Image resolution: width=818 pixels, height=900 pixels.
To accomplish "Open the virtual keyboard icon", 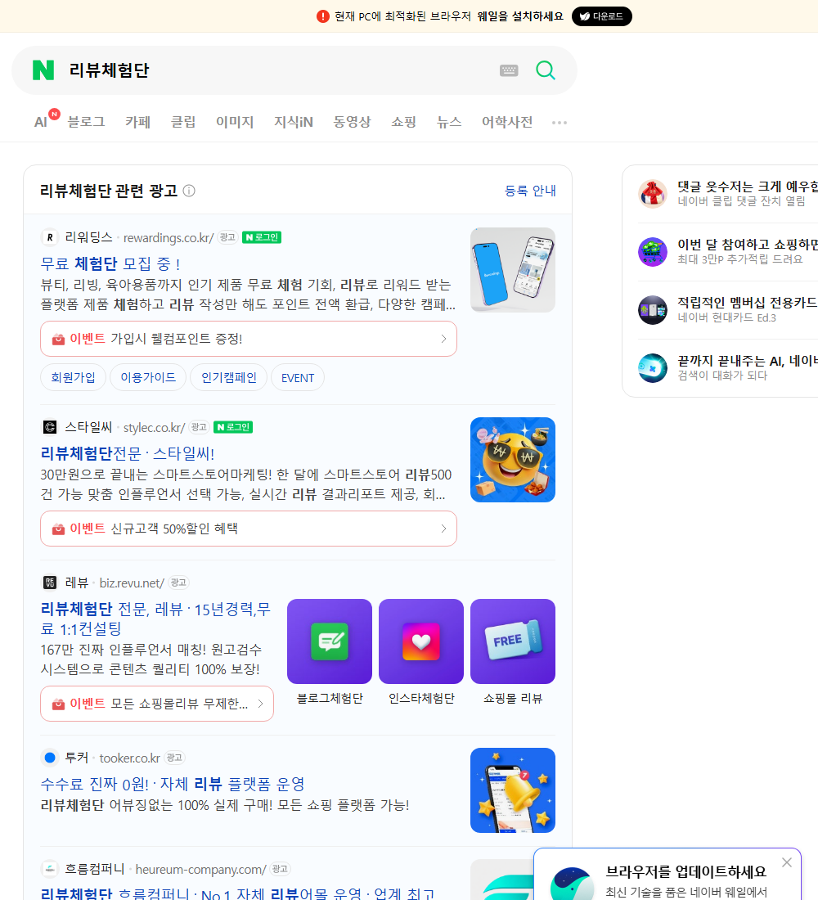I will [509, 70].
